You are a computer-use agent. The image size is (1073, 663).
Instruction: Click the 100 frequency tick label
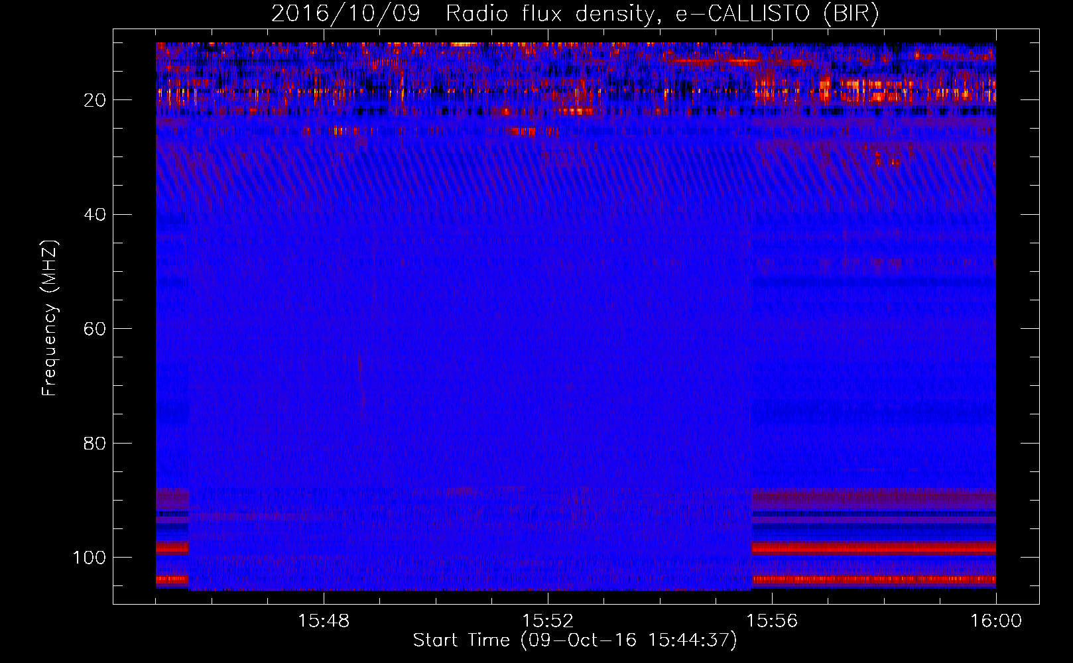tap(90, 558)
